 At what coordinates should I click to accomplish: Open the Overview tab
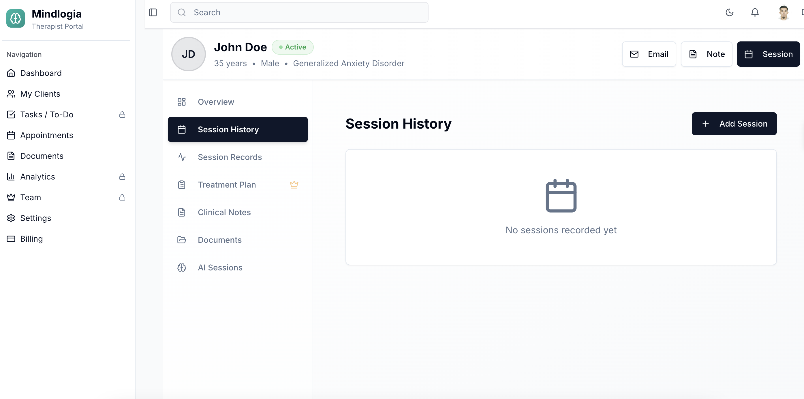(x=216, y=102)
